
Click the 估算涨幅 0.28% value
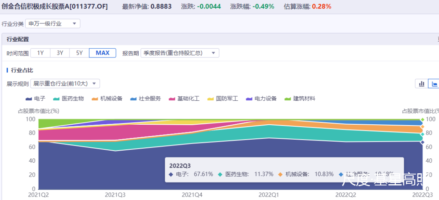click(322, 6)
